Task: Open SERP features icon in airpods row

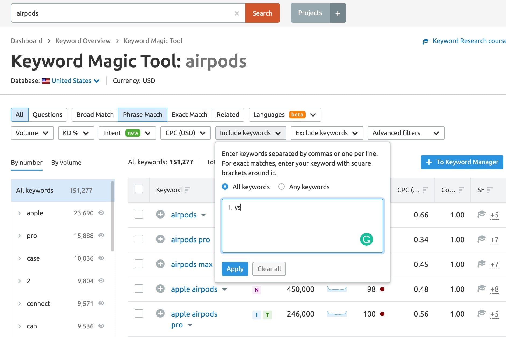Action: pos(482,215)
